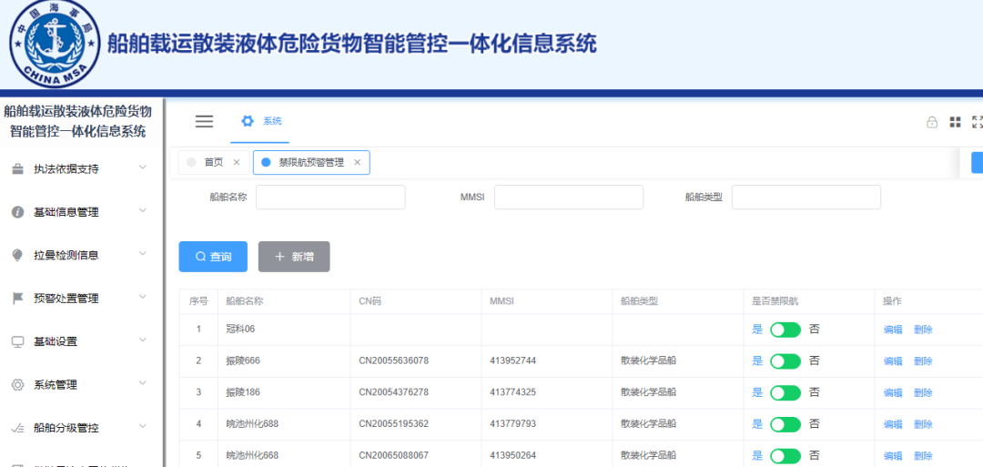Click the 船舶名称 input field
Viewport: 983px width, 467px height.
(x=330, y=198)
